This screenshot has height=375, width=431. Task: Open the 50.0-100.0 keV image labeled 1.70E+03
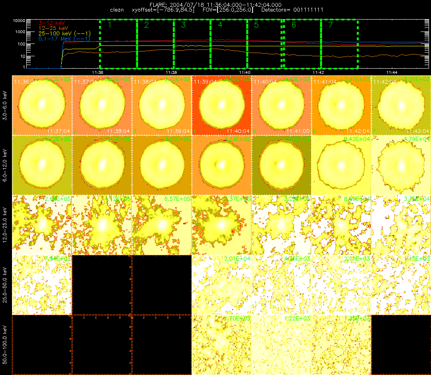click(x=221, y=345)
